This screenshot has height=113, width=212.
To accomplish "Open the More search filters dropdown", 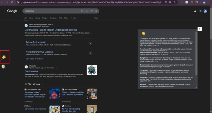I will pos(74,18).
